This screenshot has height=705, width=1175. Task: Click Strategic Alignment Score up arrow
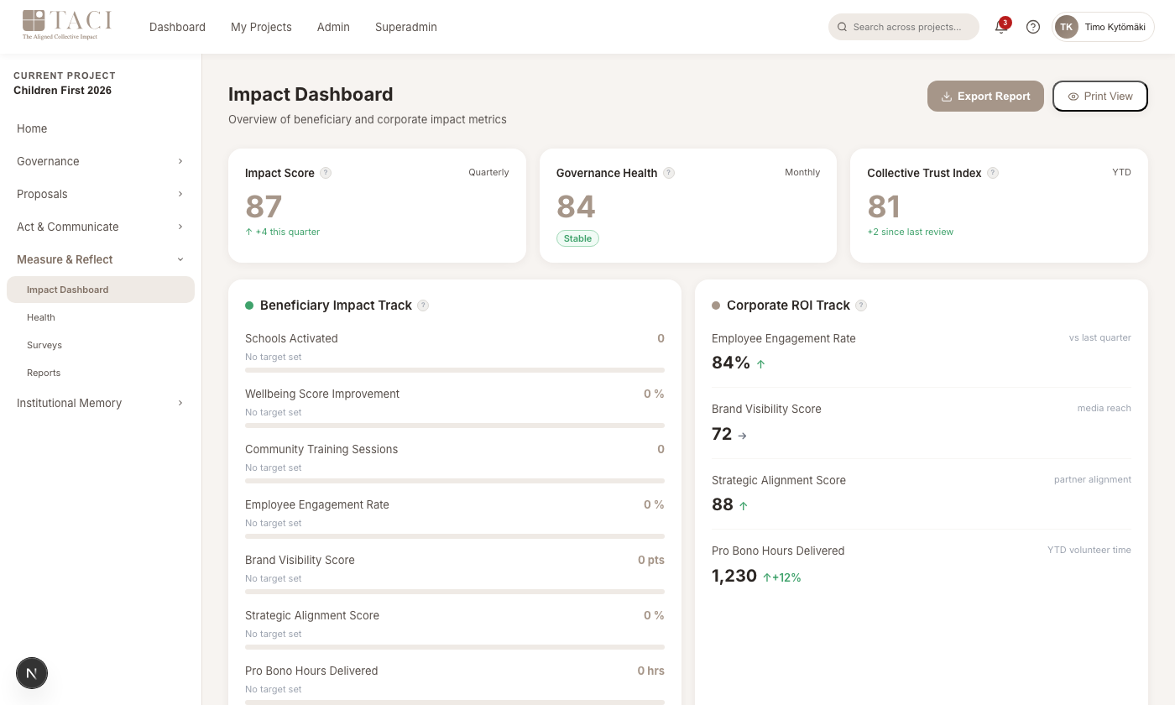(x=744, y=506)
